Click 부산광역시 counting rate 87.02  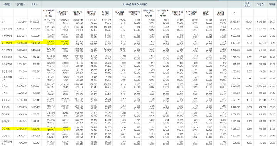click(273, 36)
